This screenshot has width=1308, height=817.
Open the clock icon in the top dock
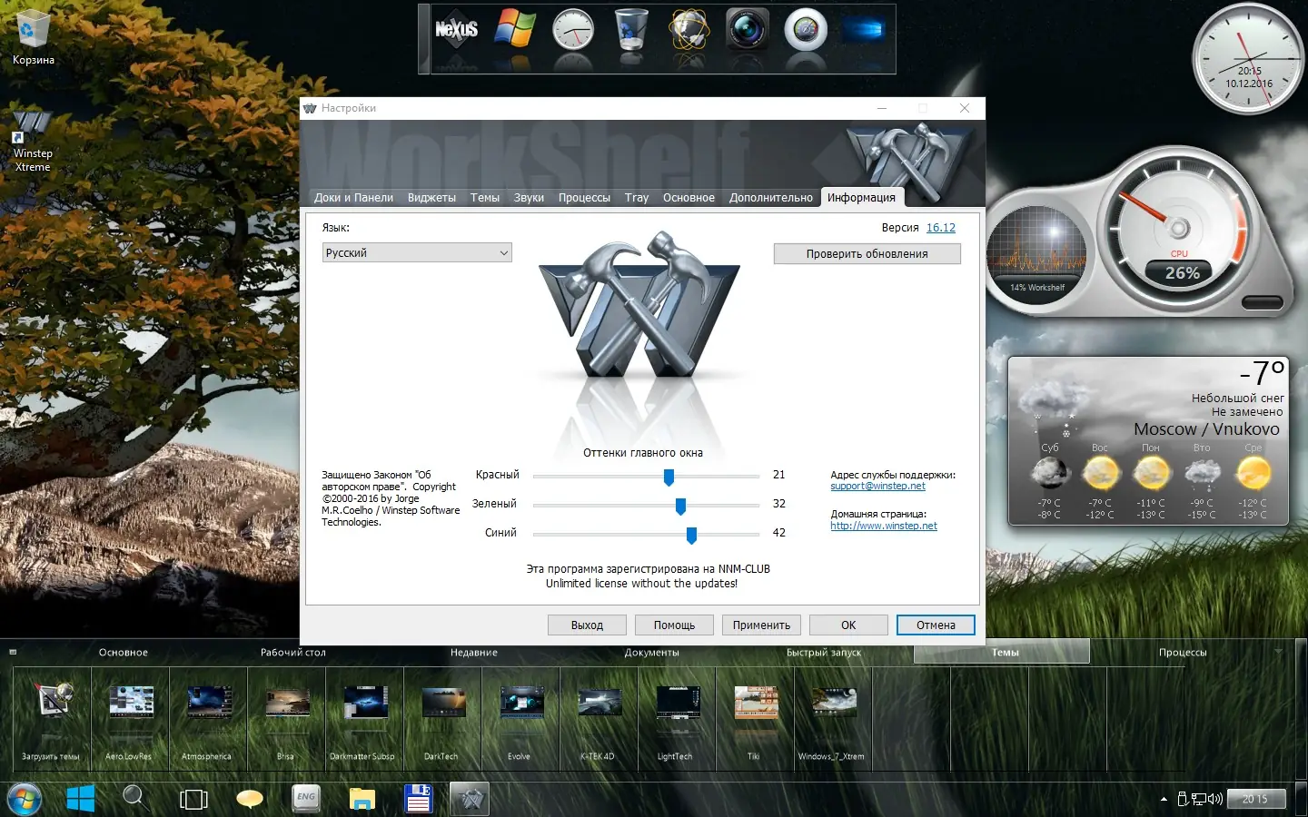click(573, 29)
